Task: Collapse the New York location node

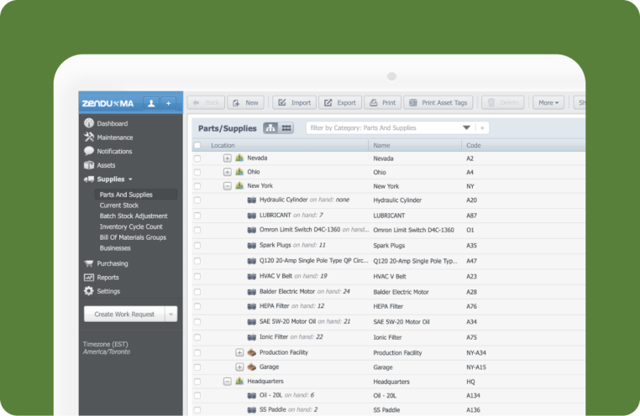Action: (227, 186)
